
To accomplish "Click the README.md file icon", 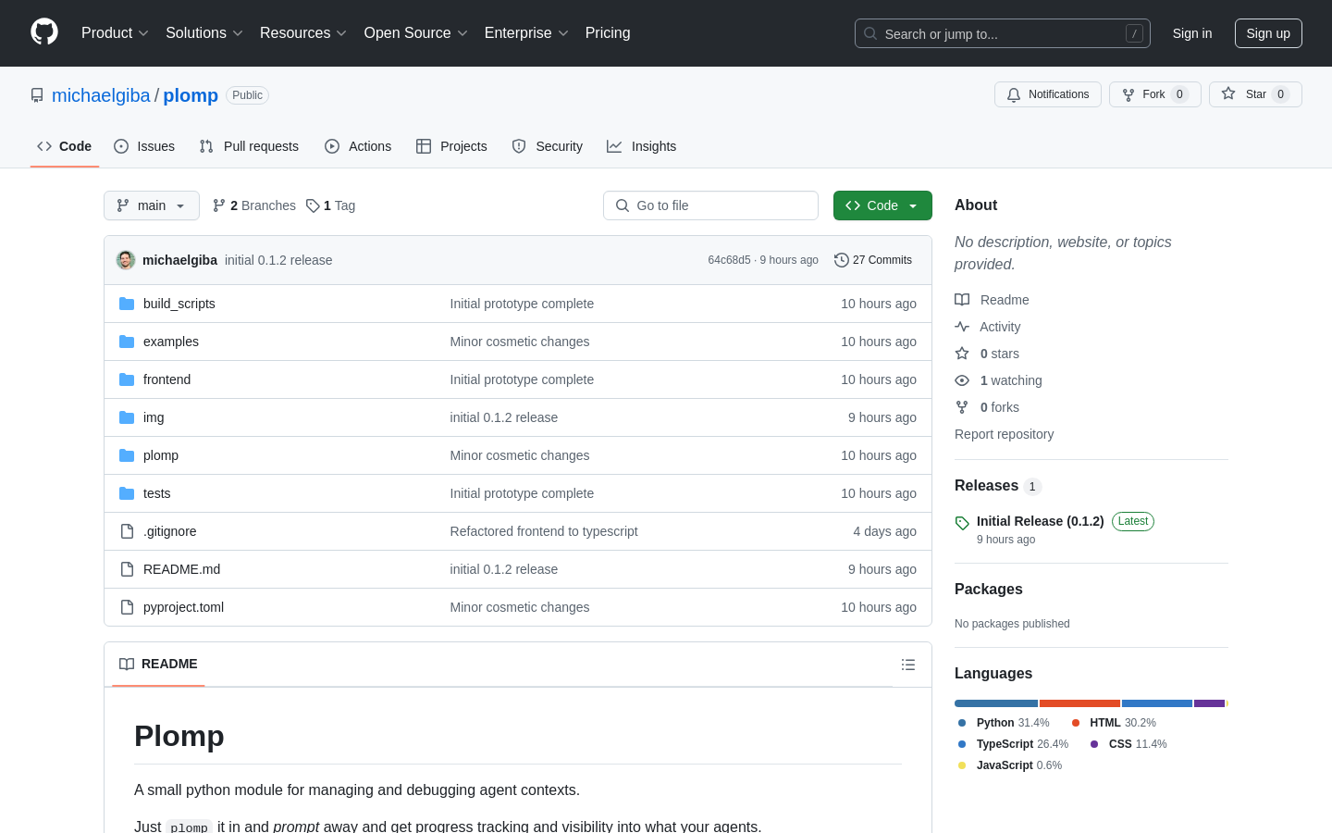I will point(127,569).
